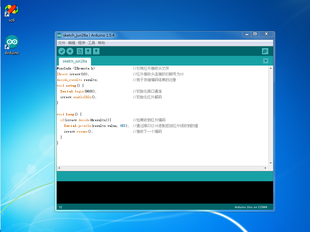The image size is (310, 232).
Task: Click irrecv.enableIRIn(); in the code
Action: 78,97
